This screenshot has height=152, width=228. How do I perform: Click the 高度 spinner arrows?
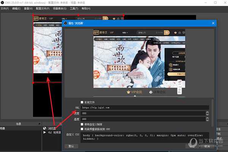click(x=207, y=119)
